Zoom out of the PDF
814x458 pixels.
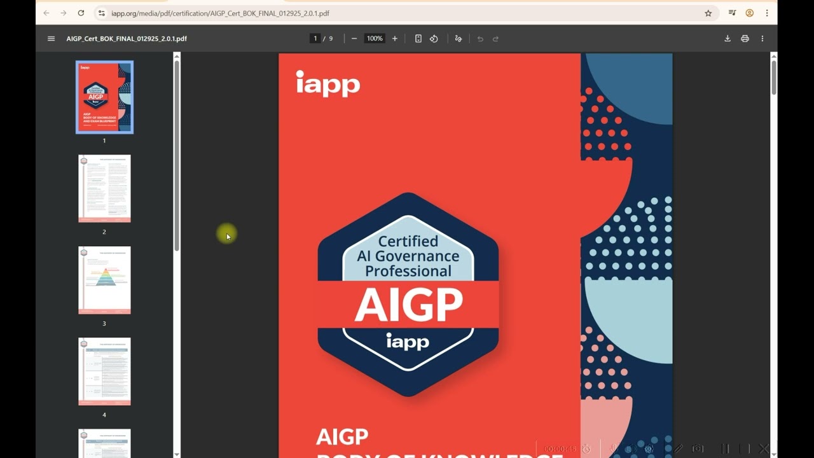pos(354,39)
